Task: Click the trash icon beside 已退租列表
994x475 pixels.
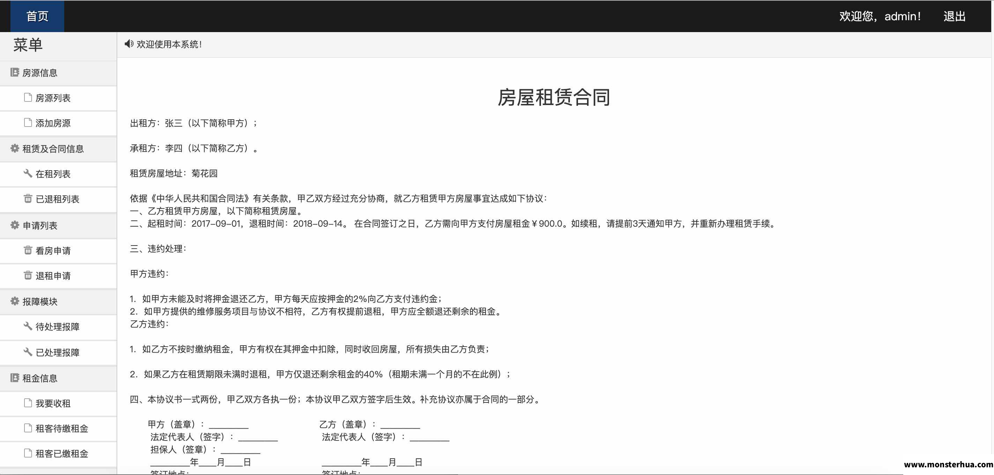Action: point(28,198)
